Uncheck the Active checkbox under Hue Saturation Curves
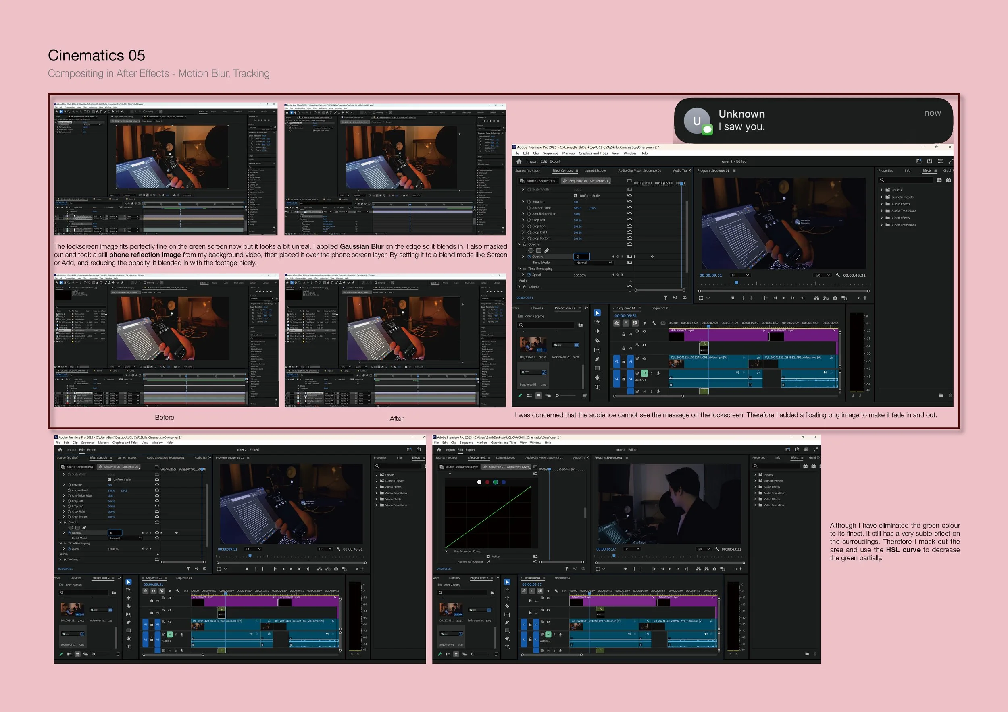 coord(488,557)
